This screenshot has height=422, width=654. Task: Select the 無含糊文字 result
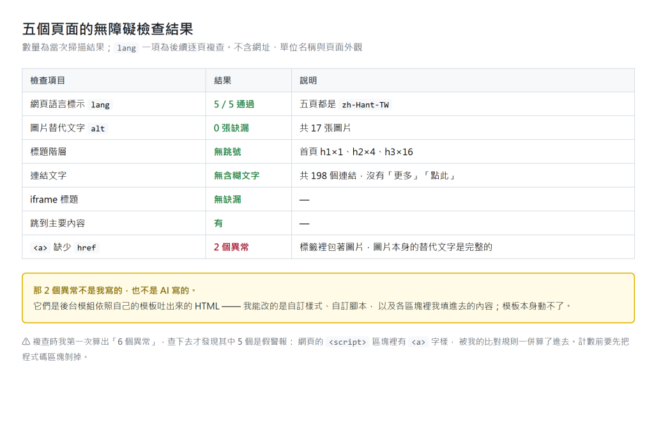pyautogui.click(x=236, y=176)
